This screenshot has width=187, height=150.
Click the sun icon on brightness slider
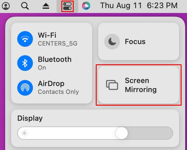(x=24, y=133)
